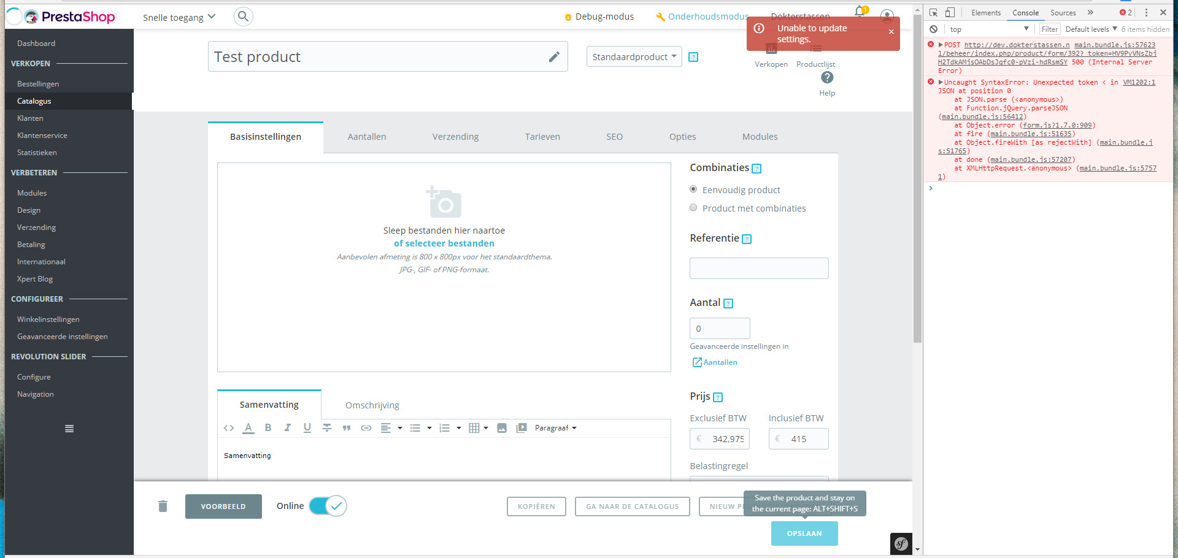Open the search icon in header
The width and height of the screenshot is (1178, 558).
pyautogui.click(x=244, y=17)
